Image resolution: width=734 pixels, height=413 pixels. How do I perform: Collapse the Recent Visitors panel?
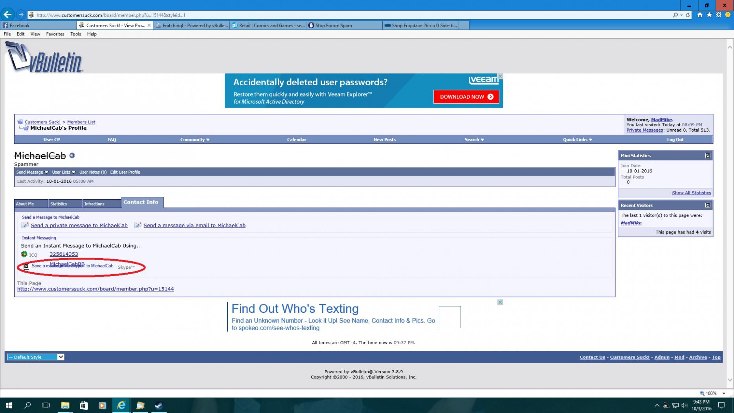(707, 205)
